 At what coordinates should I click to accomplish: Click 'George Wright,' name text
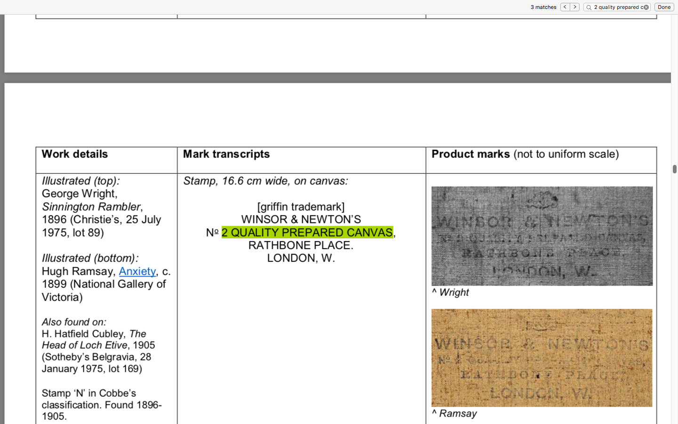[79, 194]
